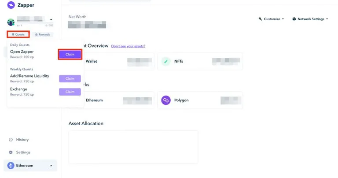This screenshot has height=178, width=338.
Task: Click the Network Settings cube icon
Action: [x=294, y=19]
